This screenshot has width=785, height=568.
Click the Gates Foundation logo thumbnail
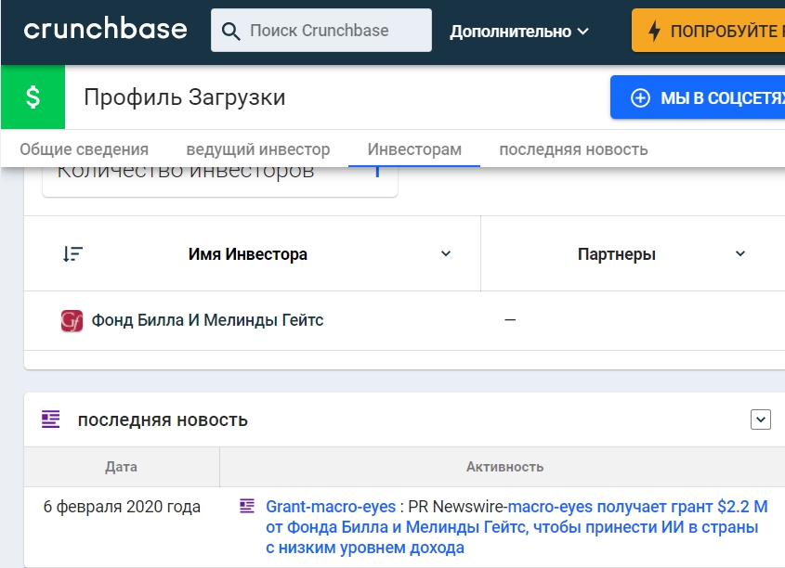[72, 320]
